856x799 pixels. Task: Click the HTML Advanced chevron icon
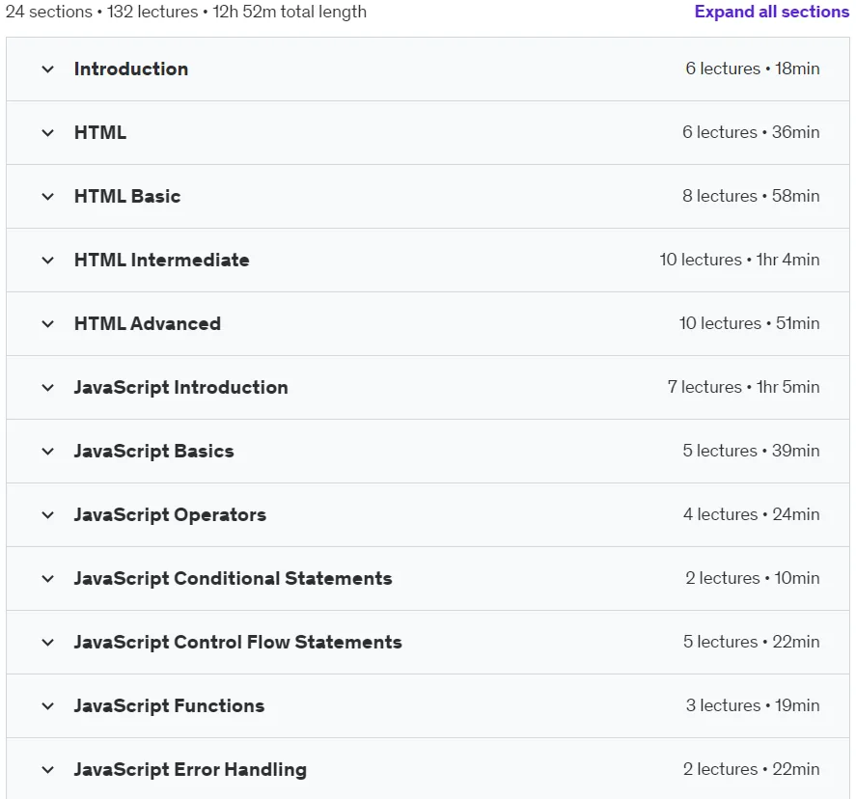(x=48, y=323)
